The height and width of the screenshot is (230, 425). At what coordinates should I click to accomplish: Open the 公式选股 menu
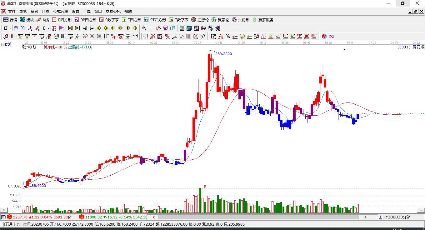61,12
